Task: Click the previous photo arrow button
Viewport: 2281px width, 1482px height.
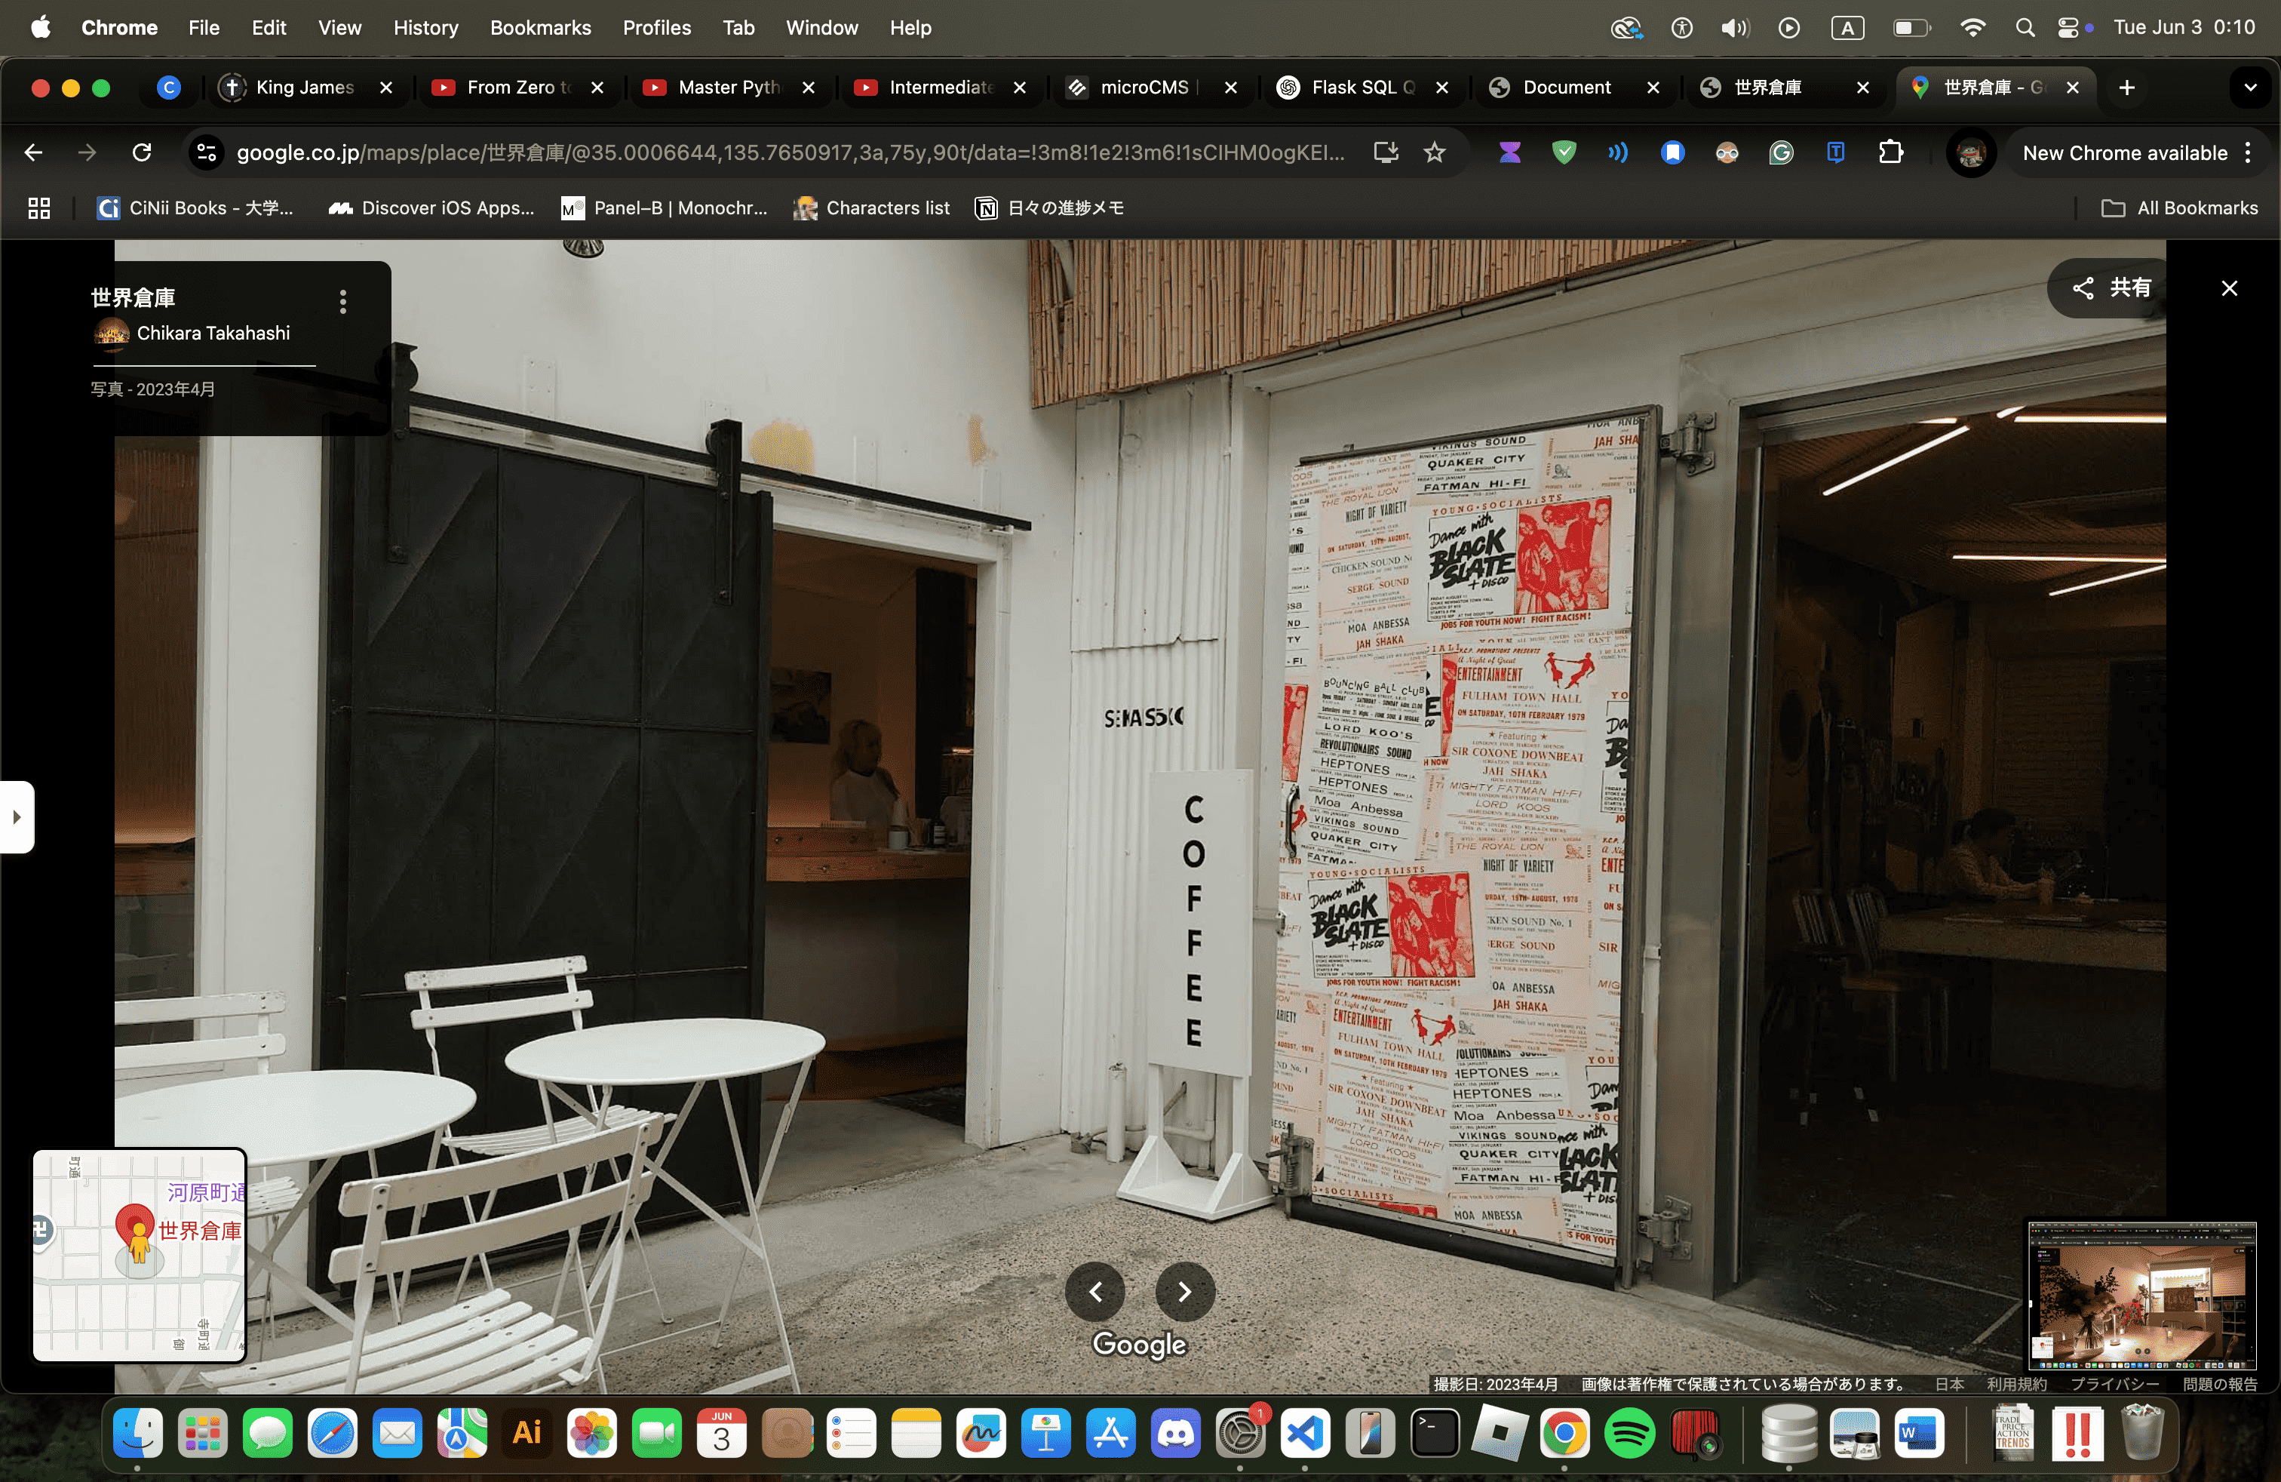Action: (1095, 1291)
